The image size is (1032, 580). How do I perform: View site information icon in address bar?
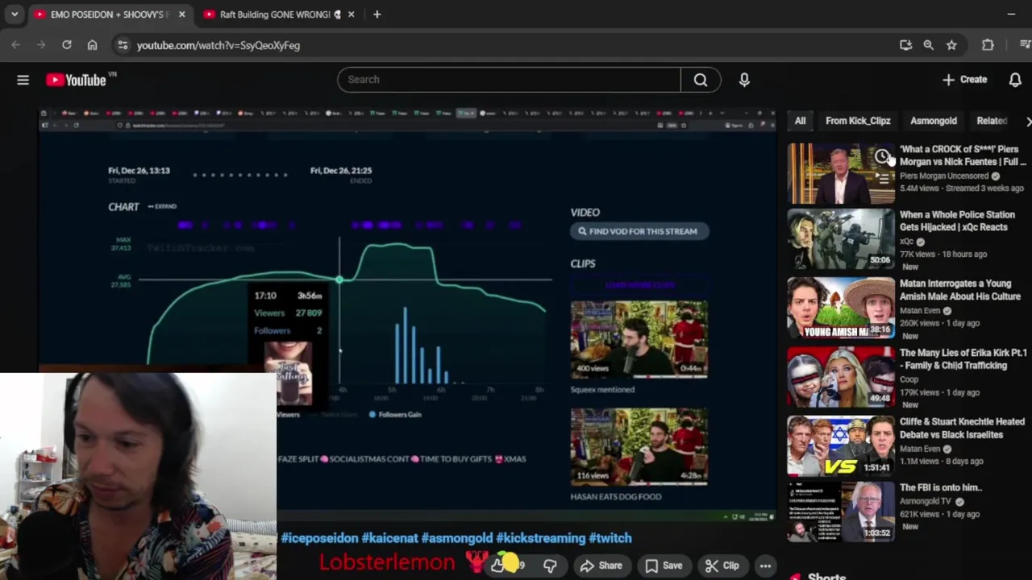pyautogui.click(x=123, y=45)
